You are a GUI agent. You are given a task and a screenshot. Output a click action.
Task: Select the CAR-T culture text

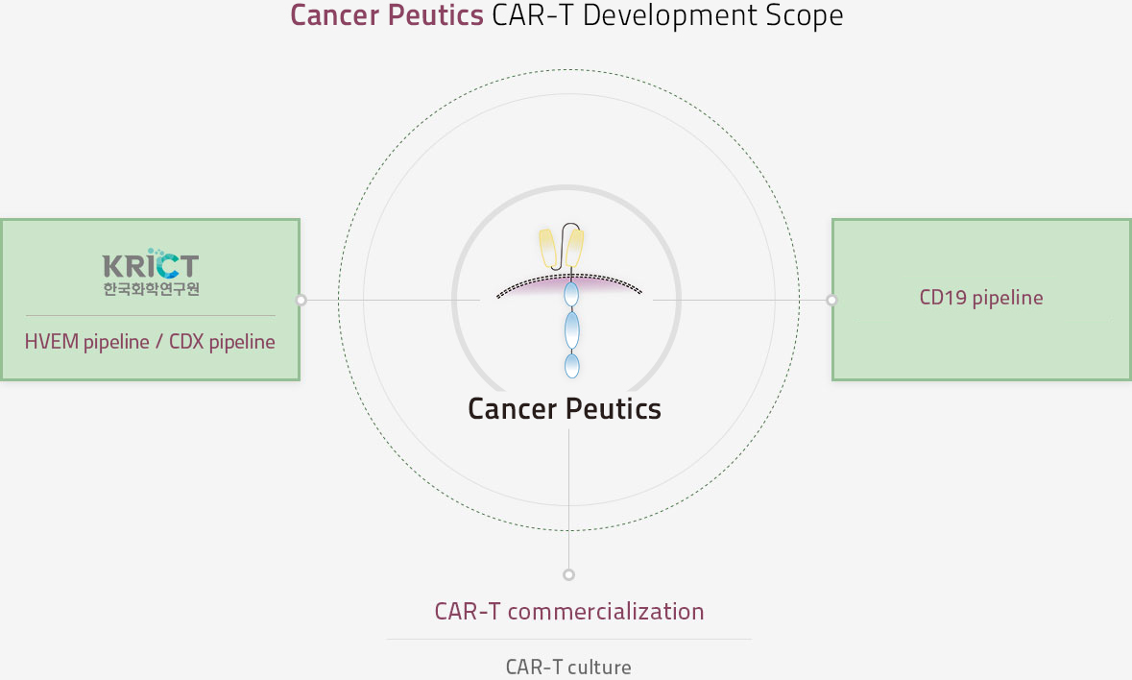tap(568, 667)
